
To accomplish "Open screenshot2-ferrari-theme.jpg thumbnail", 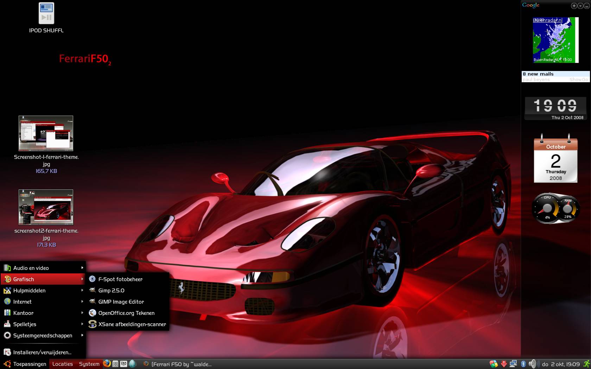I will [x=46, y=207].
